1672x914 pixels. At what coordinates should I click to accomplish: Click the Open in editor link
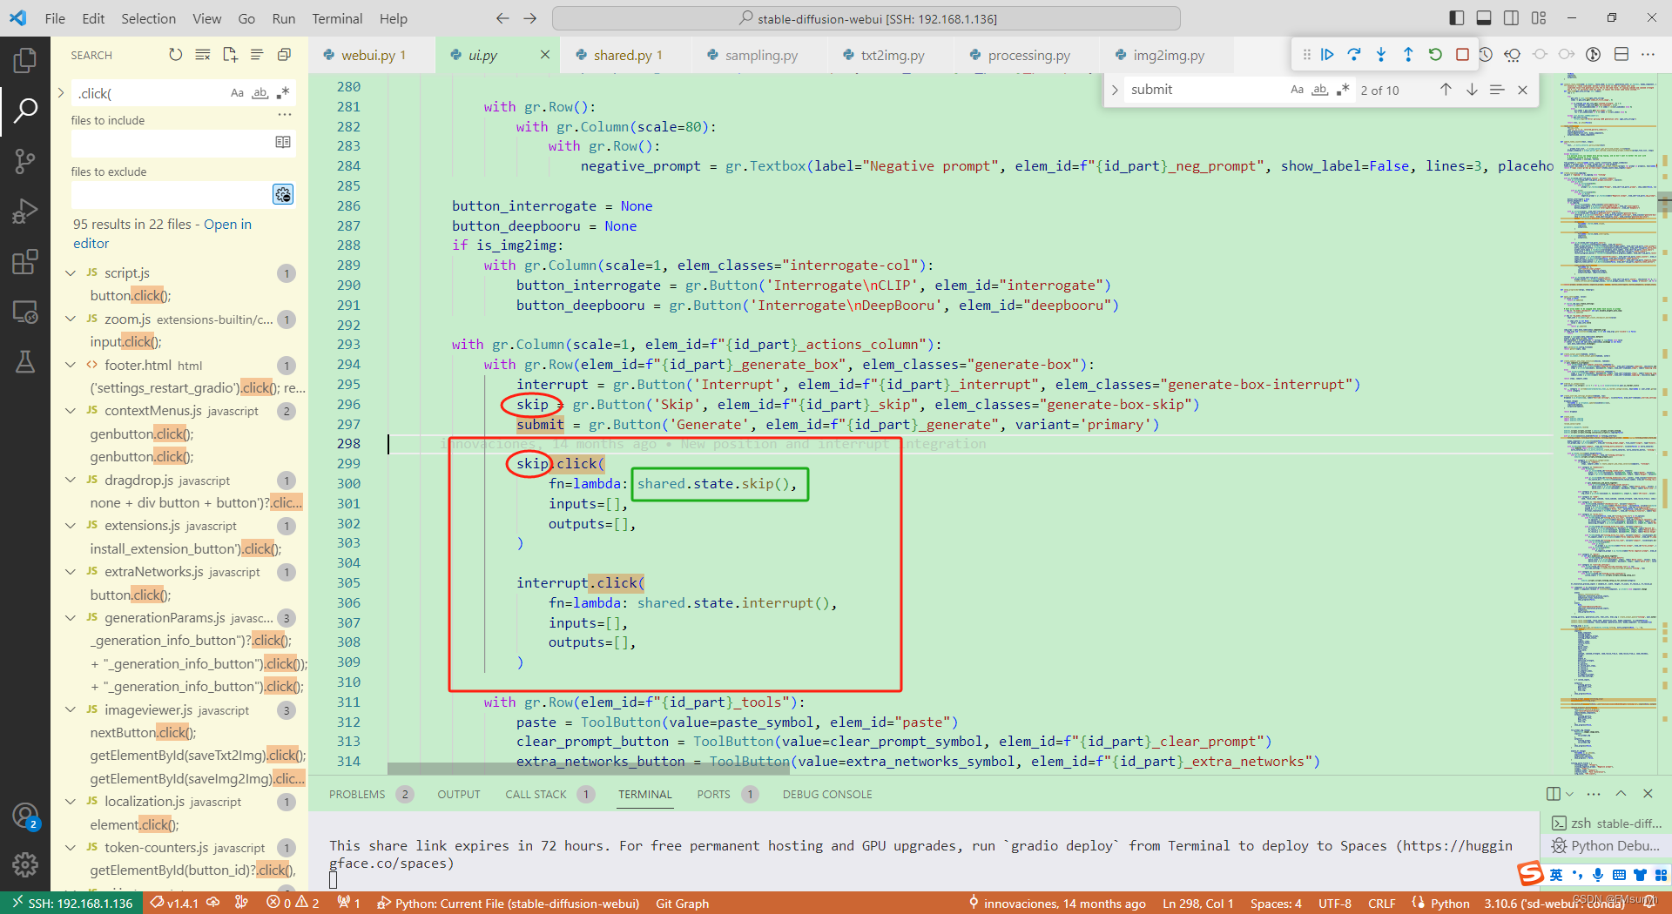162,233
